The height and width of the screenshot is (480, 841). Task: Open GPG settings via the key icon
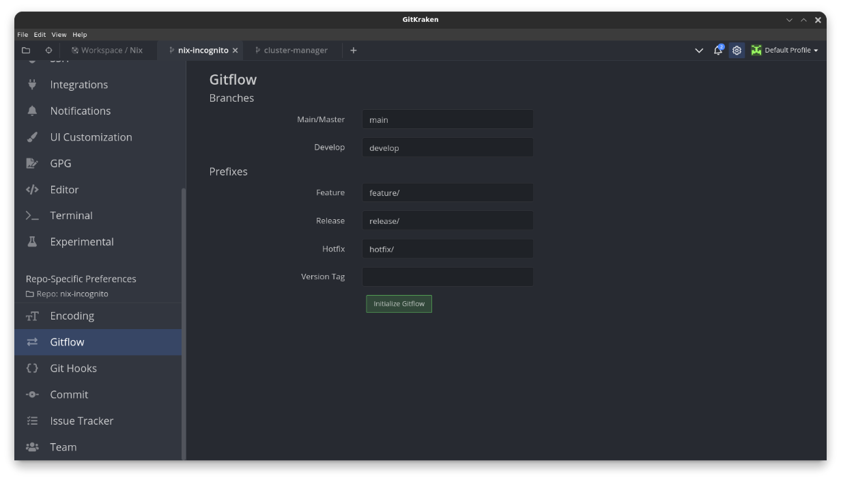click(31, 163)
